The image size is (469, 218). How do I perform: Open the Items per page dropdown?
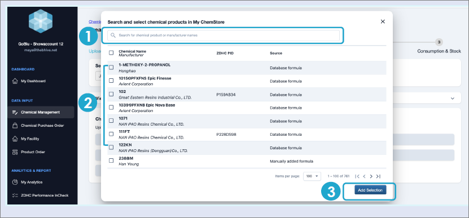(312, 176)
